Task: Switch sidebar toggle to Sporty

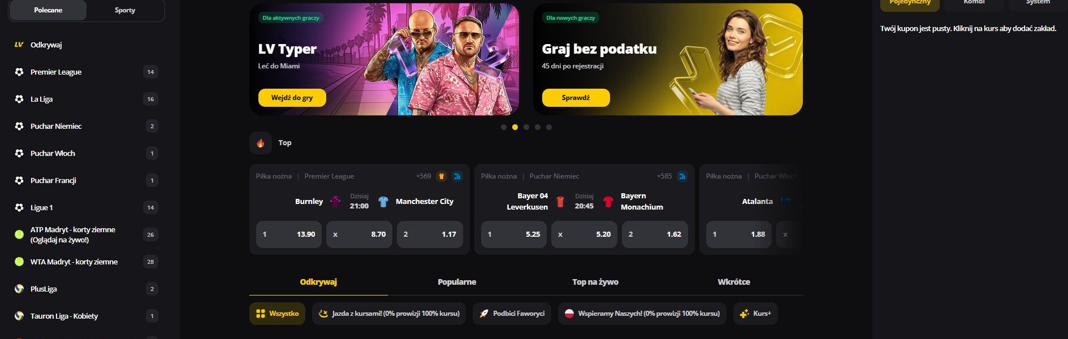Action: (x=125, y=10)
